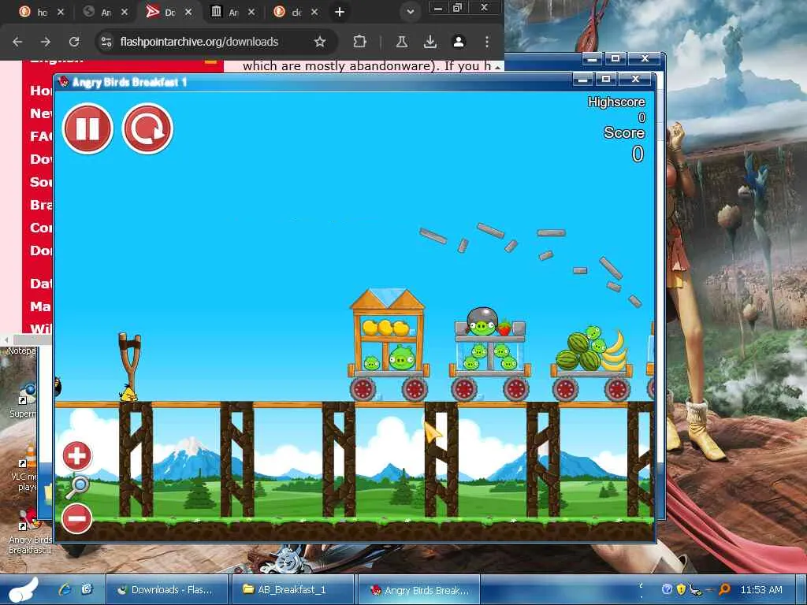The height and width of the screenshot is (605, 807).
Task: Bookmark this page with the star icon
Action: click(x=320, y=42)
